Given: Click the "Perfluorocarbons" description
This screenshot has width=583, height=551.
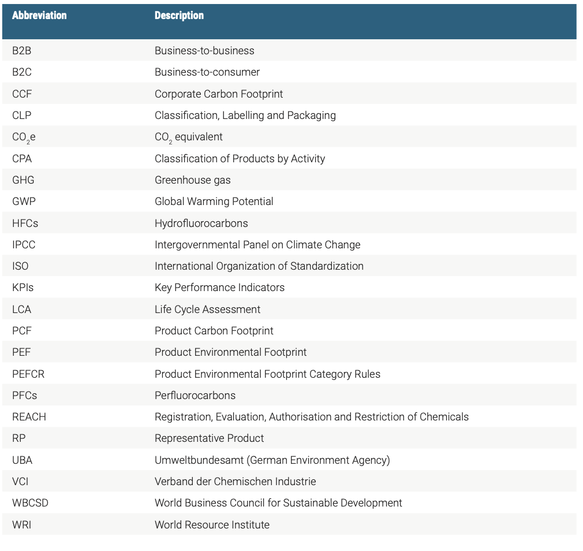Looking at the screenshot, I should [x=195, y=396].
